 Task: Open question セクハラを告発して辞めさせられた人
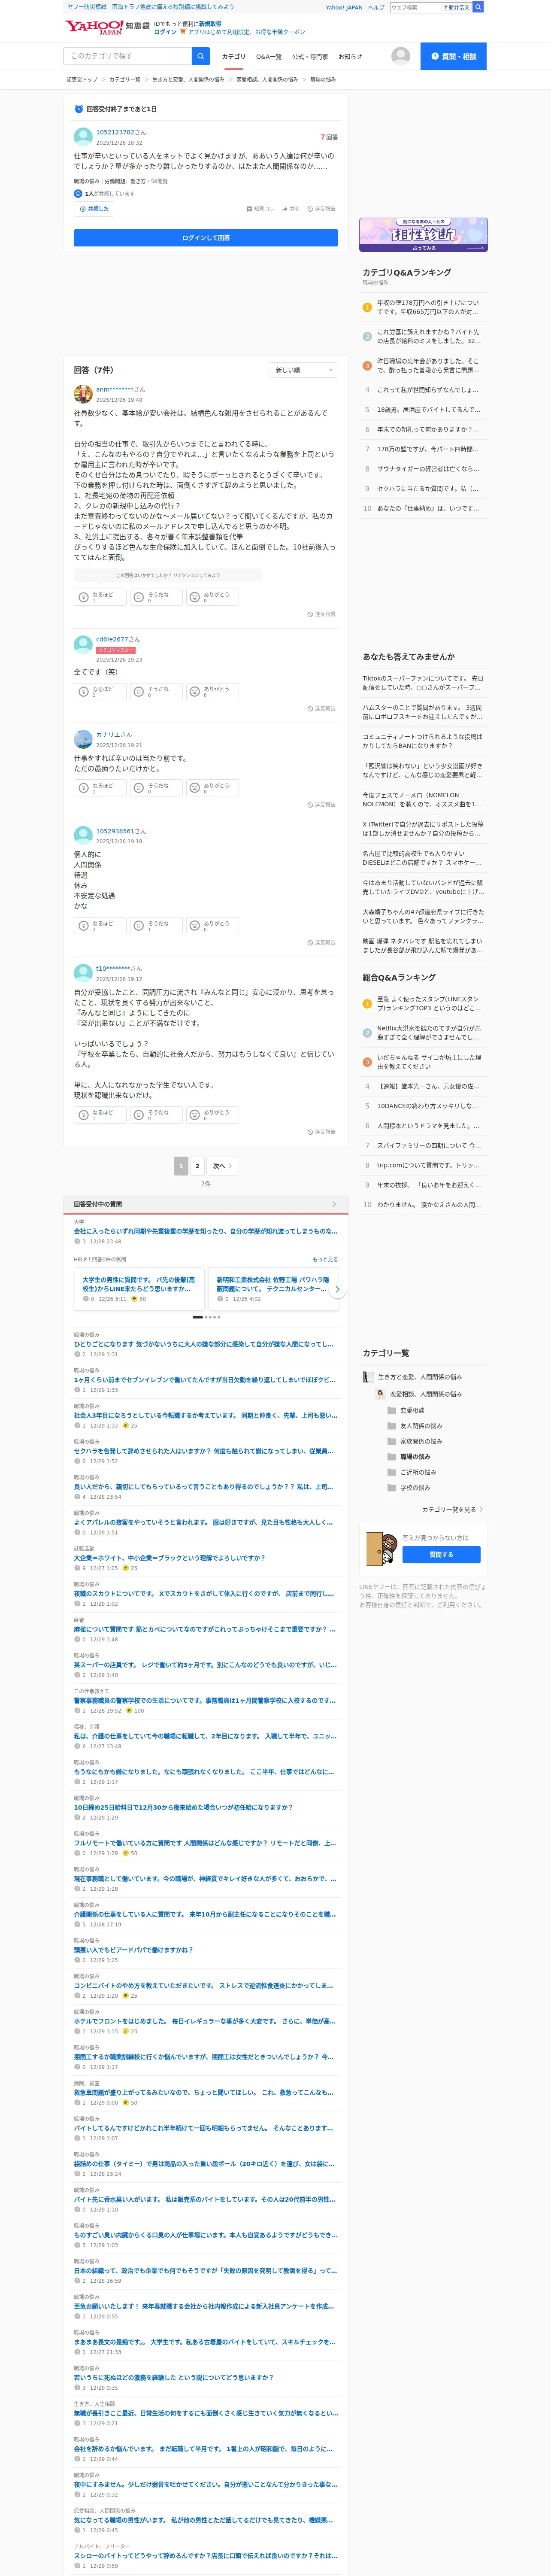pyautogui.click(x=203, y=1451)
